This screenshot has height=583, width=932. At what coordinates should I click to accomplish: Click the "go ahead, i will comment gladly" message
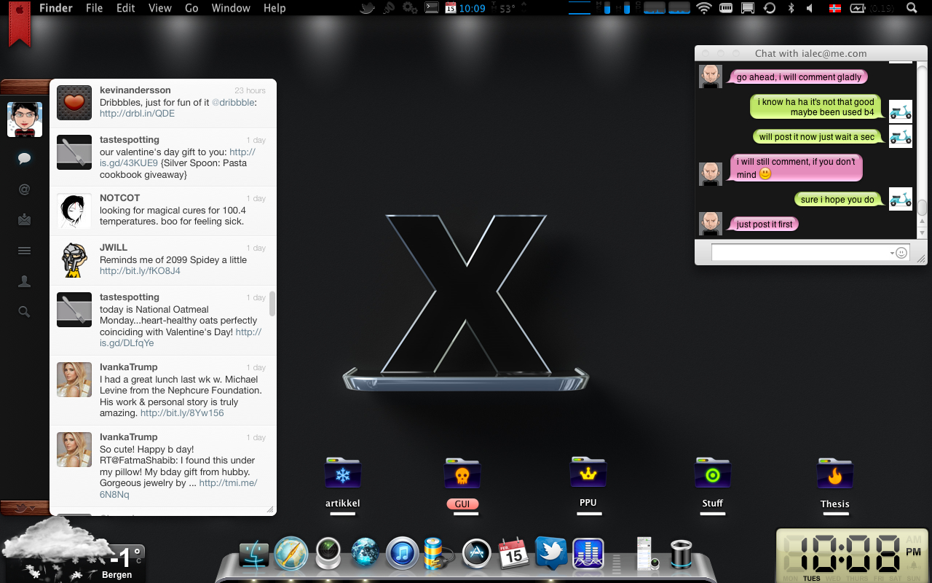pos(799,77)
